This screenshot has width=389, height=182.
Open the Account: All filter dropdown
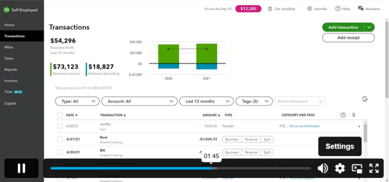(139, 101)
